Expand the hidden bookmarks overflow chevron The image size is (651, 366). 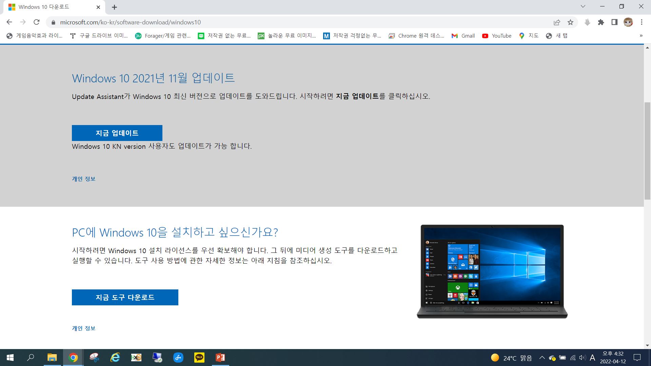click(x=641, y=36)
